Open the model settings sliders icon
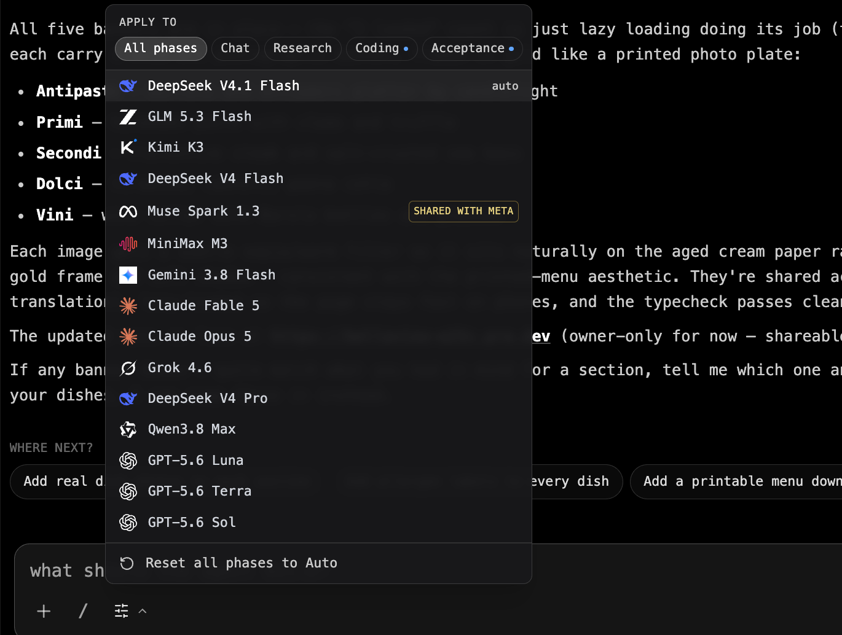The height and width of the screenshot is (635, 842). click(122, 611)
